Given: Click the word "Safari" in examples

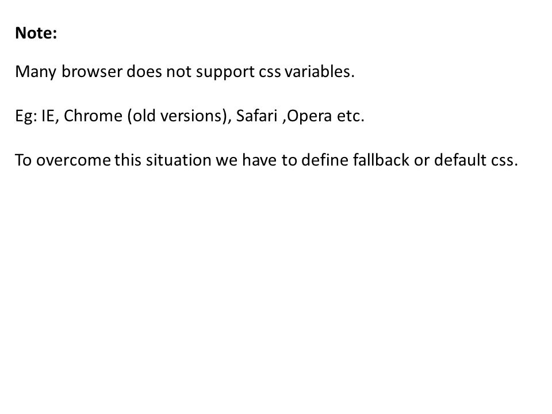Looking at the screenshot, I should point(256,115).
